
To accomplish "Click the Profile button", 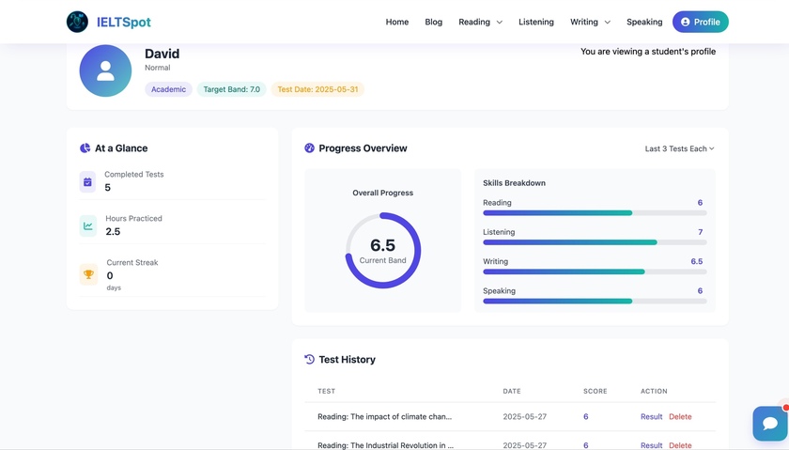I will click(700, 22).
